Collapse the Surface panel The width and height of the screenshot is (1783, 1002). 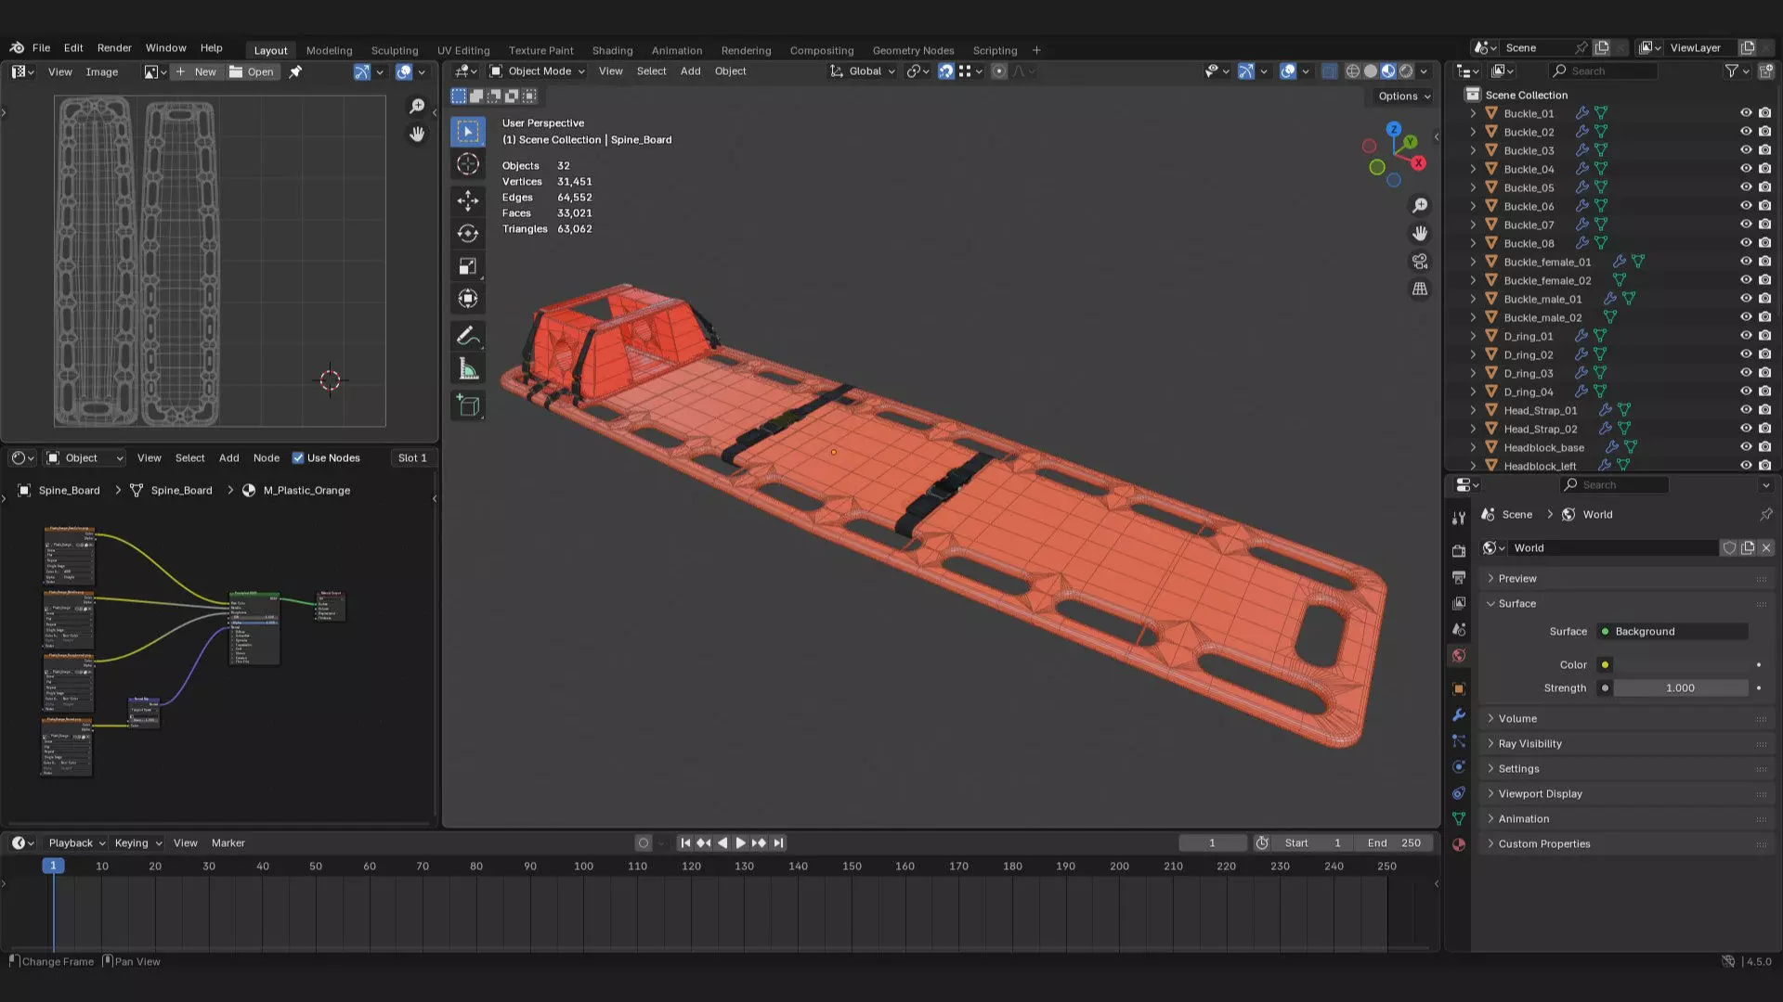[1517, 603]
